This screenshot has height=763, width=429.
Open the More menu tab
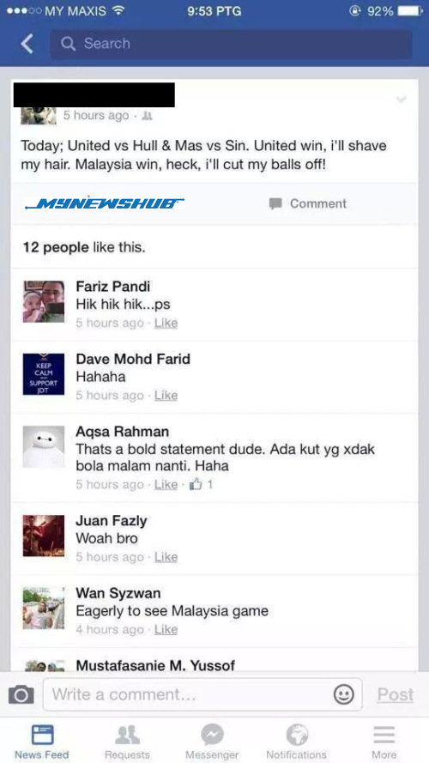point(384,741)
